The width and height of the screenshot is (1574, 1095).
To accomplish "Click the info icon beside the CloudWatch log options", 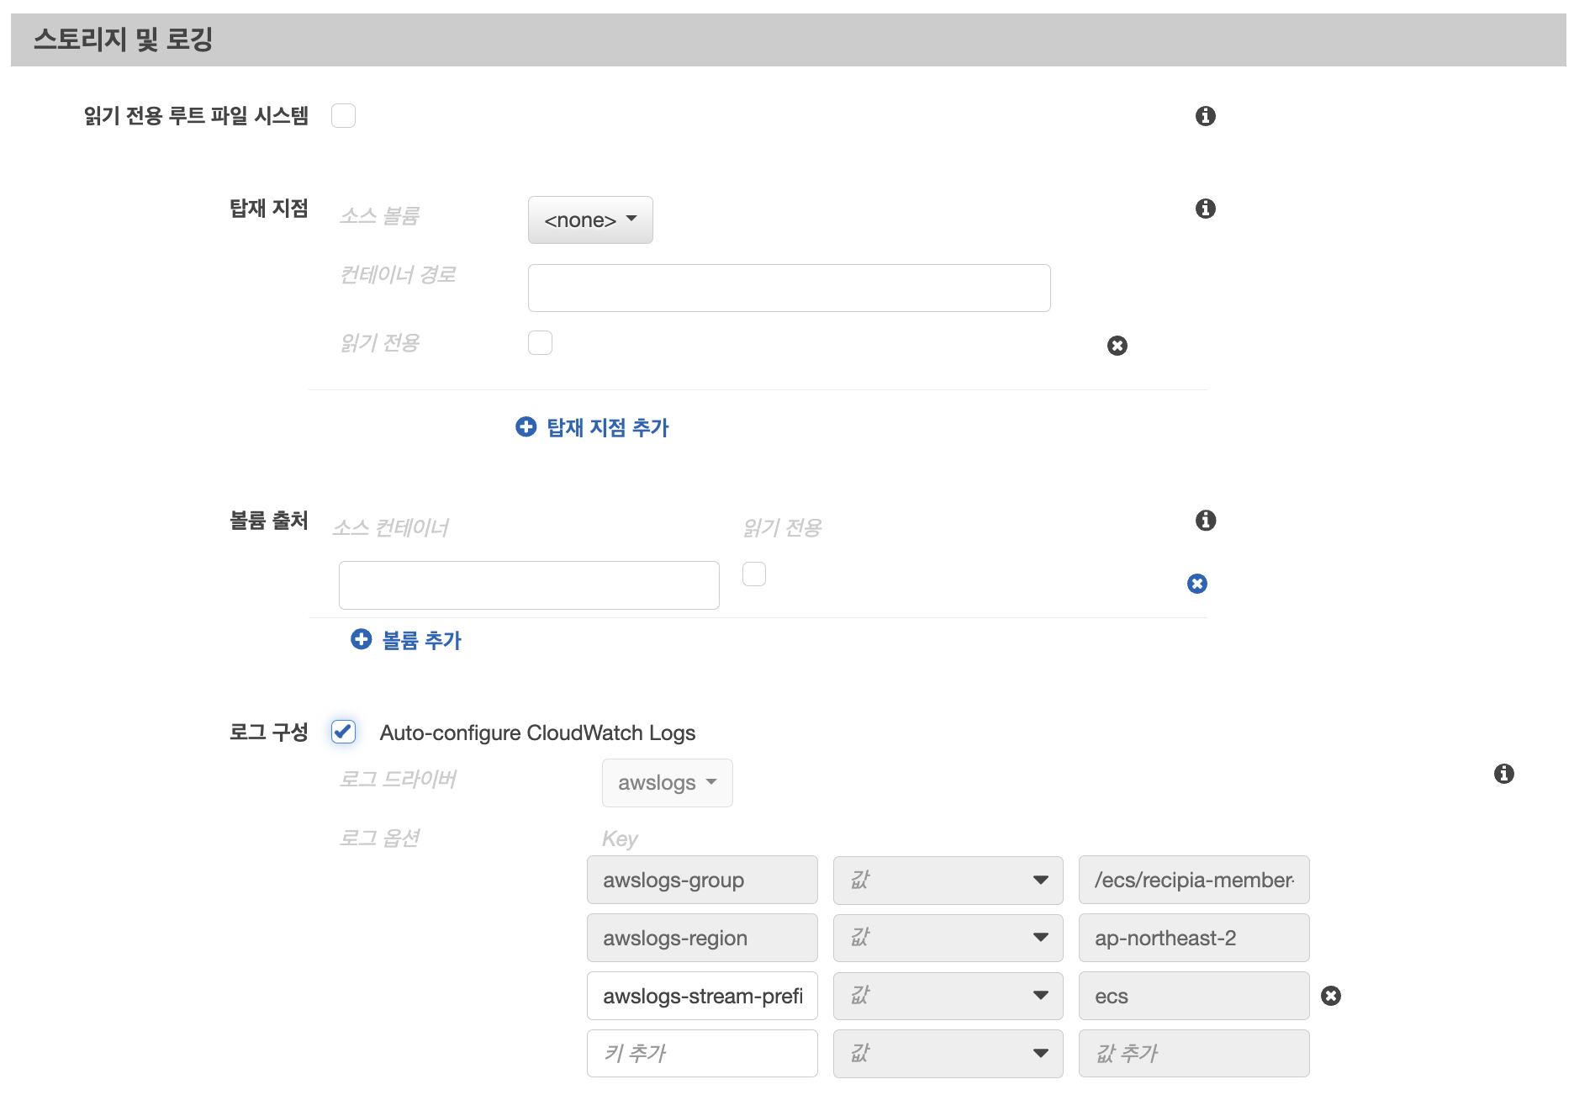I will [x=1505, y=774].
